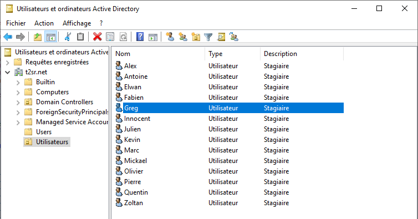Cut the selected object with scissors

68,37
